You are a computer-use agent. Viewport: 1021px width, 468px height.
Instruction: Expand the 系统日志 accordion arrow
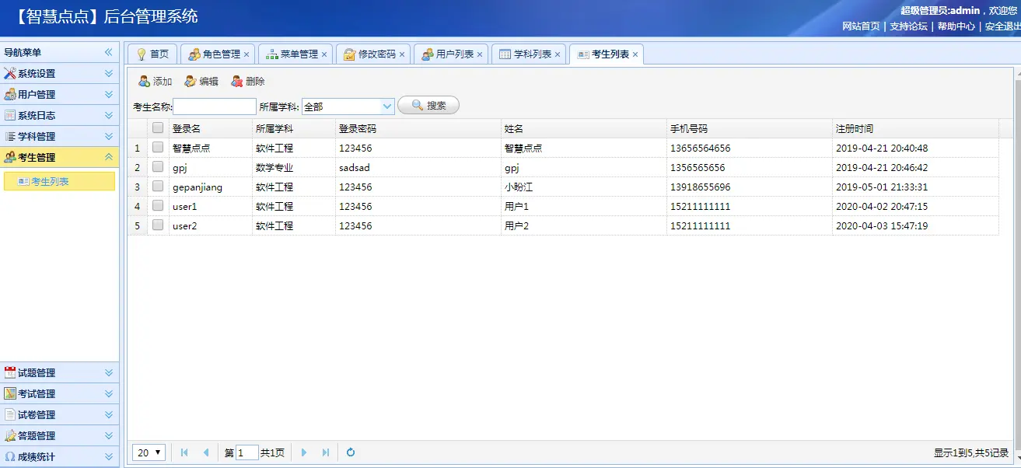pyautogui.click(x=109, y=116)
